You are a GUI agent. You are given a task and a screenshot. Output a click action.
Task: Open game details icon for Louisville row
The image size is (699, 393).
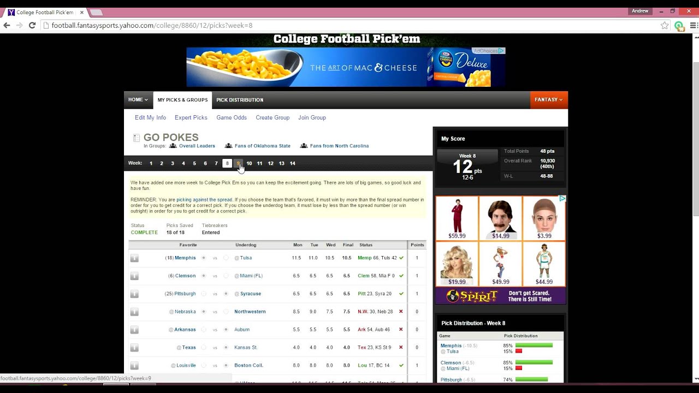tap(134, 366)
